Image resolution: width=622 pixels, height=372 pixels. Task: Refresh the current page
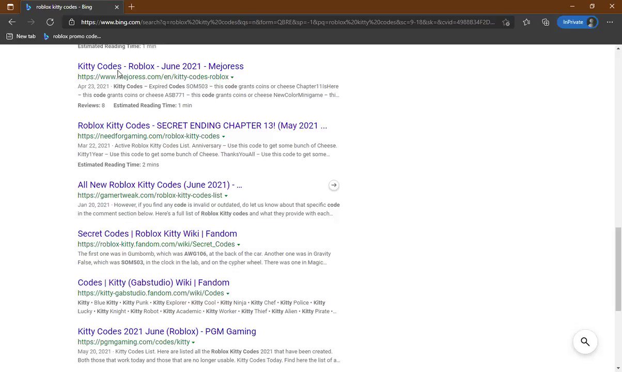point(50,22)
